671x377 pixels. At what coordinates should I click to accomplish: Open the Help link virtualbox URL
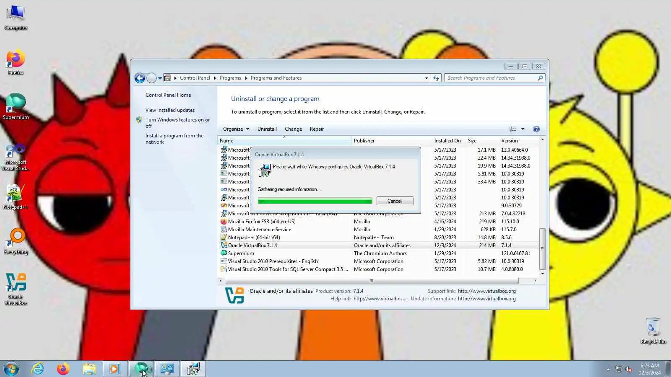[380, 299]
